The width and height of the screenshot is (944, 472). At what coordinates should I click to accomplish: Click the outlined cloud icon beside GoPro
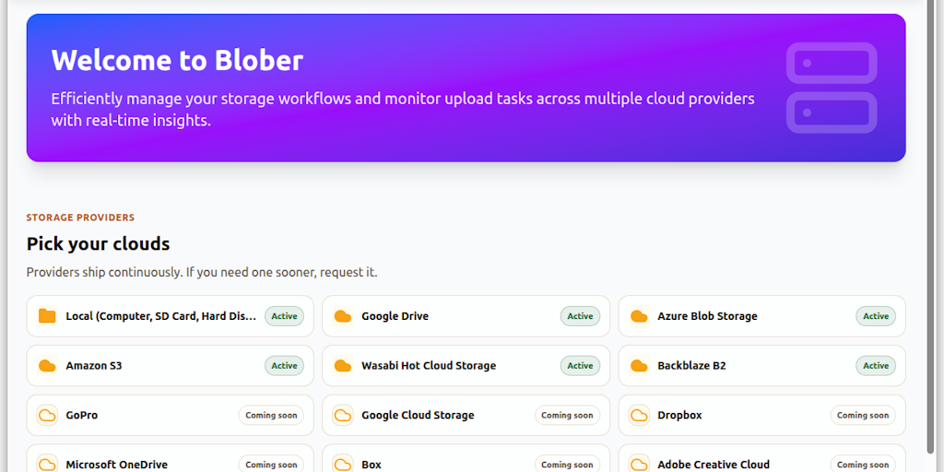[47, 416]
